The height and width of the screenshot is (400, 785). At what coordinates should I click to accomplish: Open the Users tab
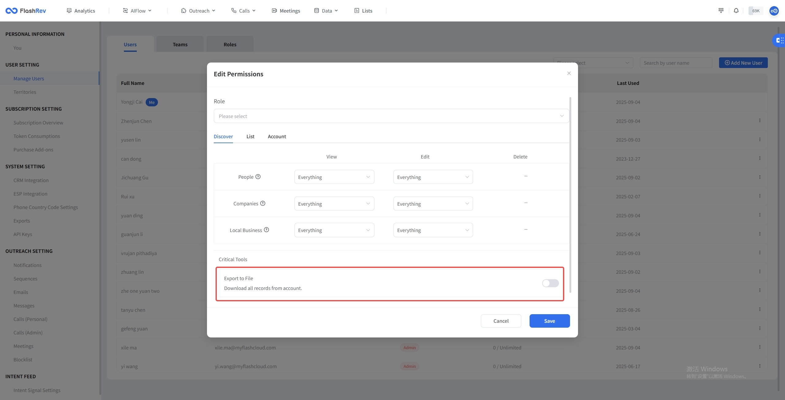130,44
